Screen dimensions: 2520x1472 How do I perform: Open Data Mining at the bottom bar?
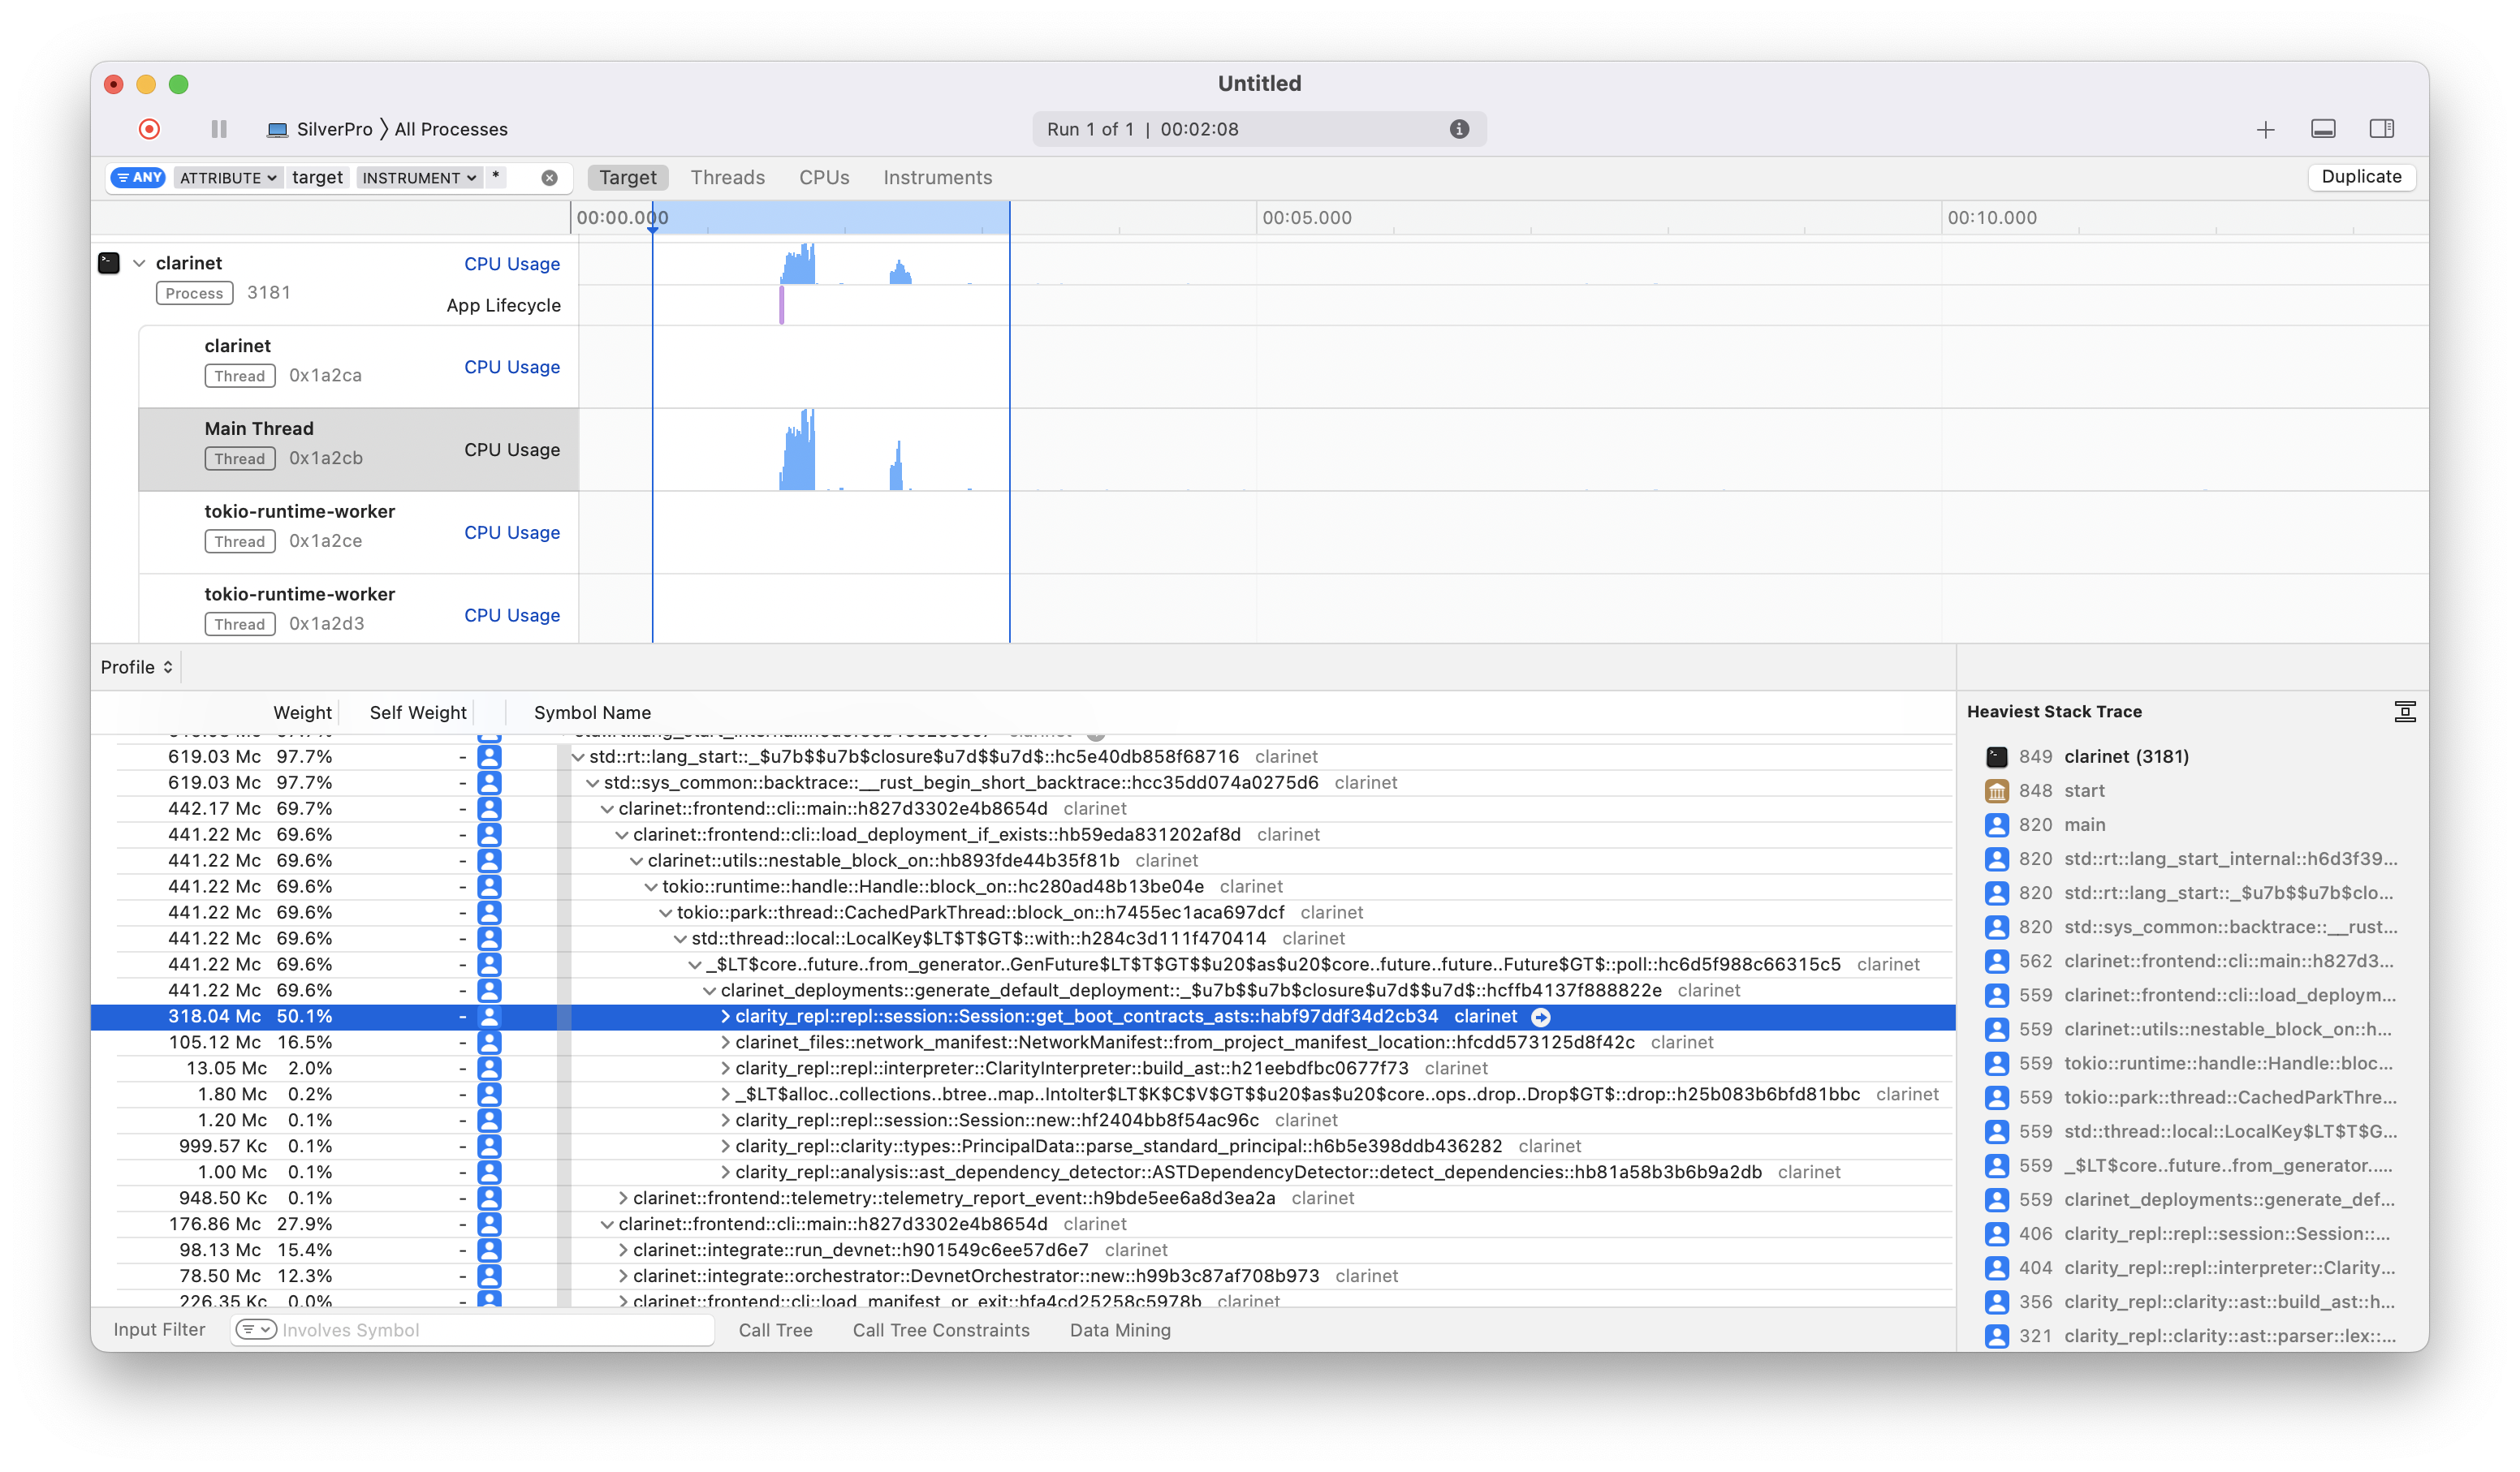click(x=1120, y=1330)
